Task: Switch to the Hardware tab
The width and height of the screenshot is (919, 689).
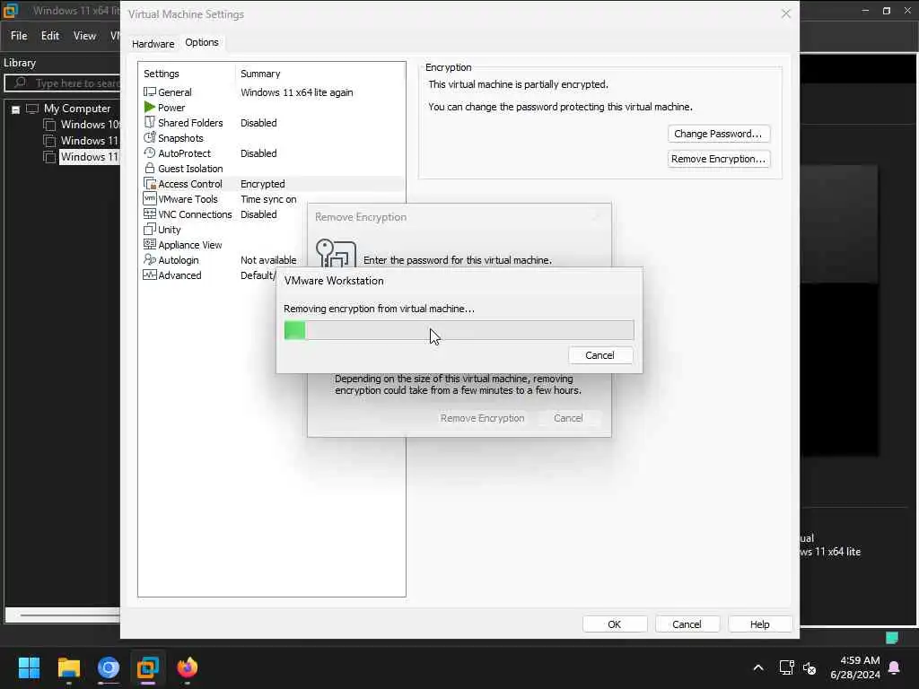Action: (153, 43)
